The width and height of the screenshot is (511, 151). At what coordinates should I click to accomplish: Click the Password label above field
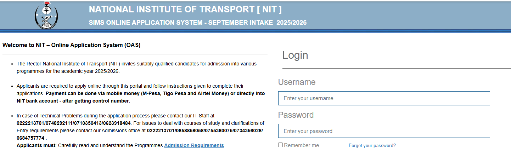point(296,115)
